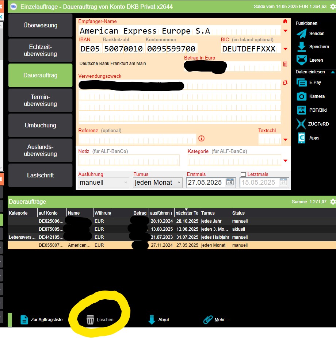The width and height of the screenshot is (336, 338).
Task: Click the info icon next to Referenz
Action: pos(201,138)
